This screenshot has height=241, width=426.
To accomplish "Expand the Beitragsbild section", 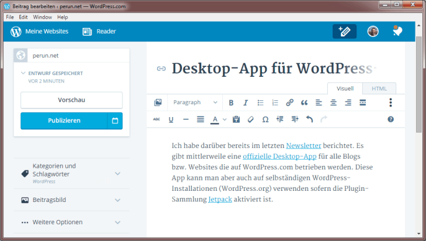I will point(71,200).
